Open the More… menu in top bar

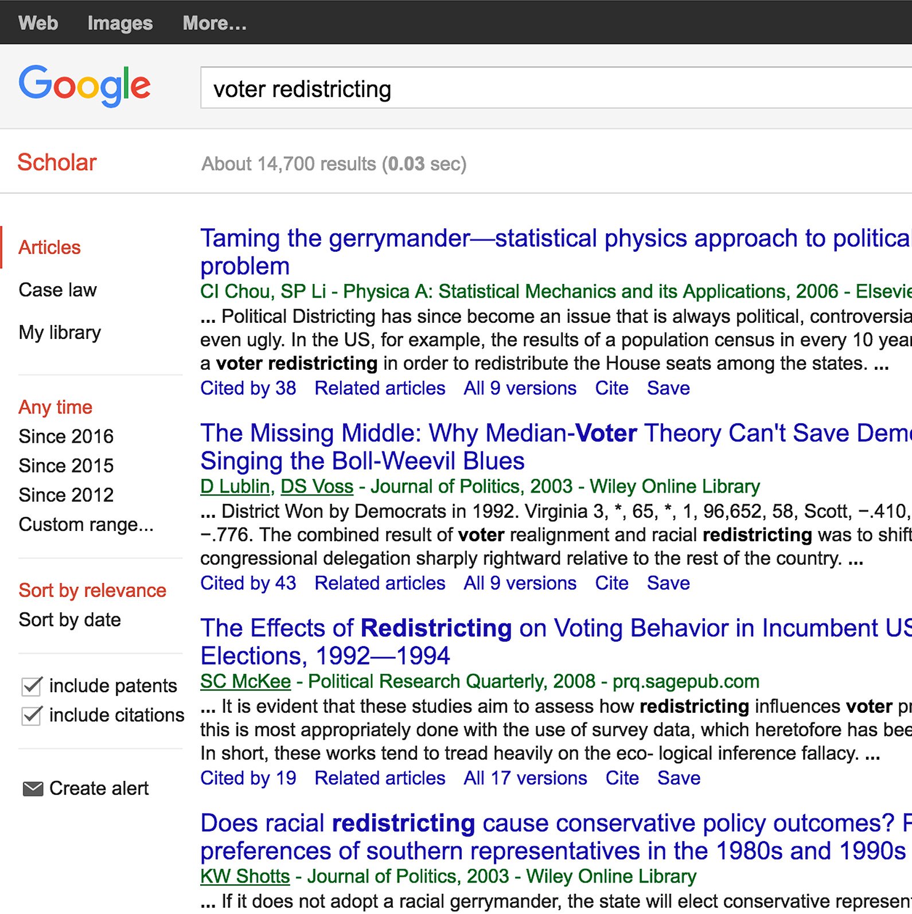coord(215,23)
